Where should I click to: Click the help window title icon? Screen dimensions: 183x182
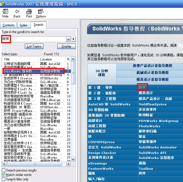point(2,4)
